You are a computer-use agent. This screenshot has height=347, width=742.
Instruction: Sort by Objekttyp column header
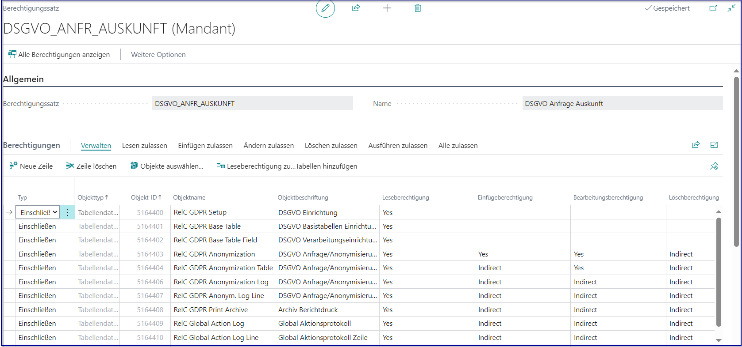pyautogui.click(x=92, y=197)
